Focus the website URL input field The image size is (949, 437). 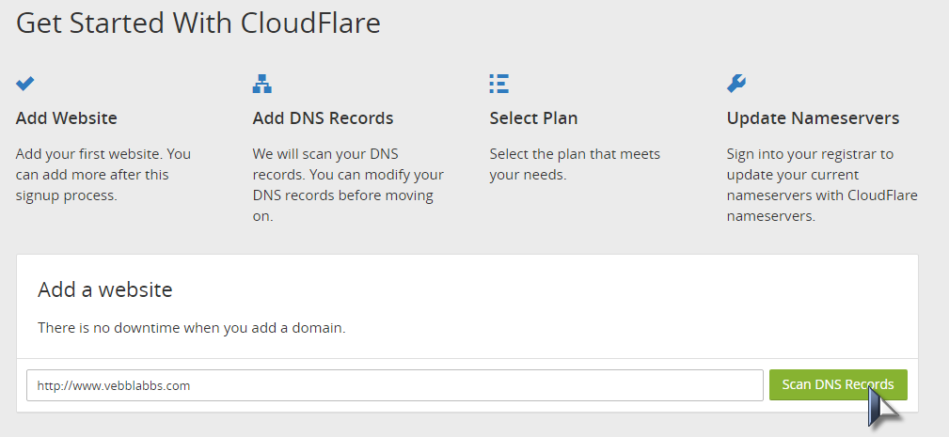(x=395, y=385)
